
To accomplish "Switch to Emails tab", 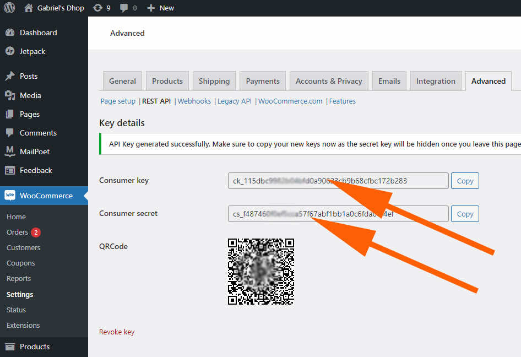I will point(389,81).
